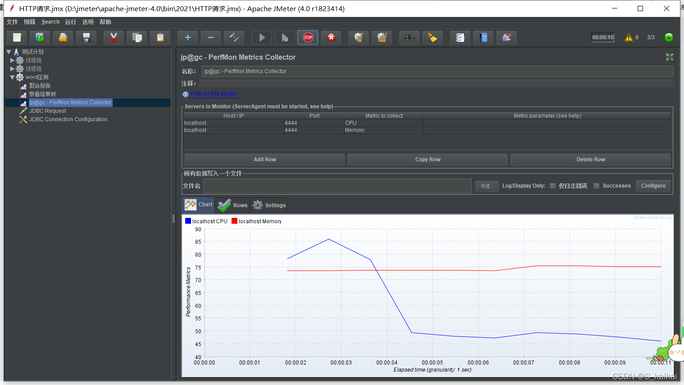
Task: Save the test plan with floppy icon
Action: [x=86, y=37]
